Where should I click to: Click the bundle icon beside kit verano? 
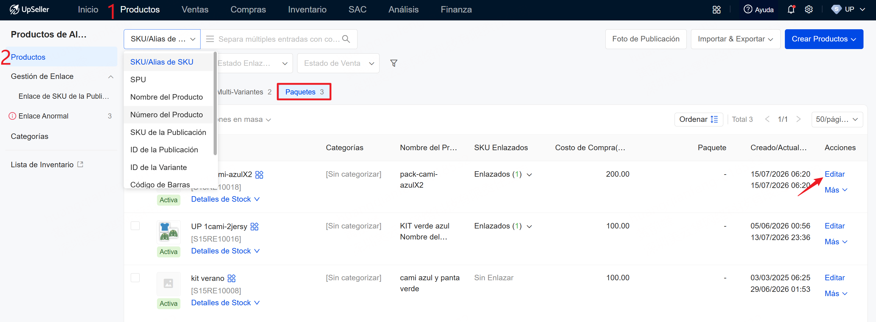[x=232, y=278]
